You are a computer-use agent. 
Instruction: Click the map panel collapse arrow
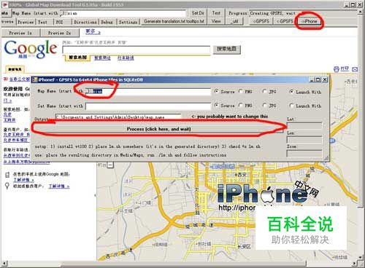[95, 195]
